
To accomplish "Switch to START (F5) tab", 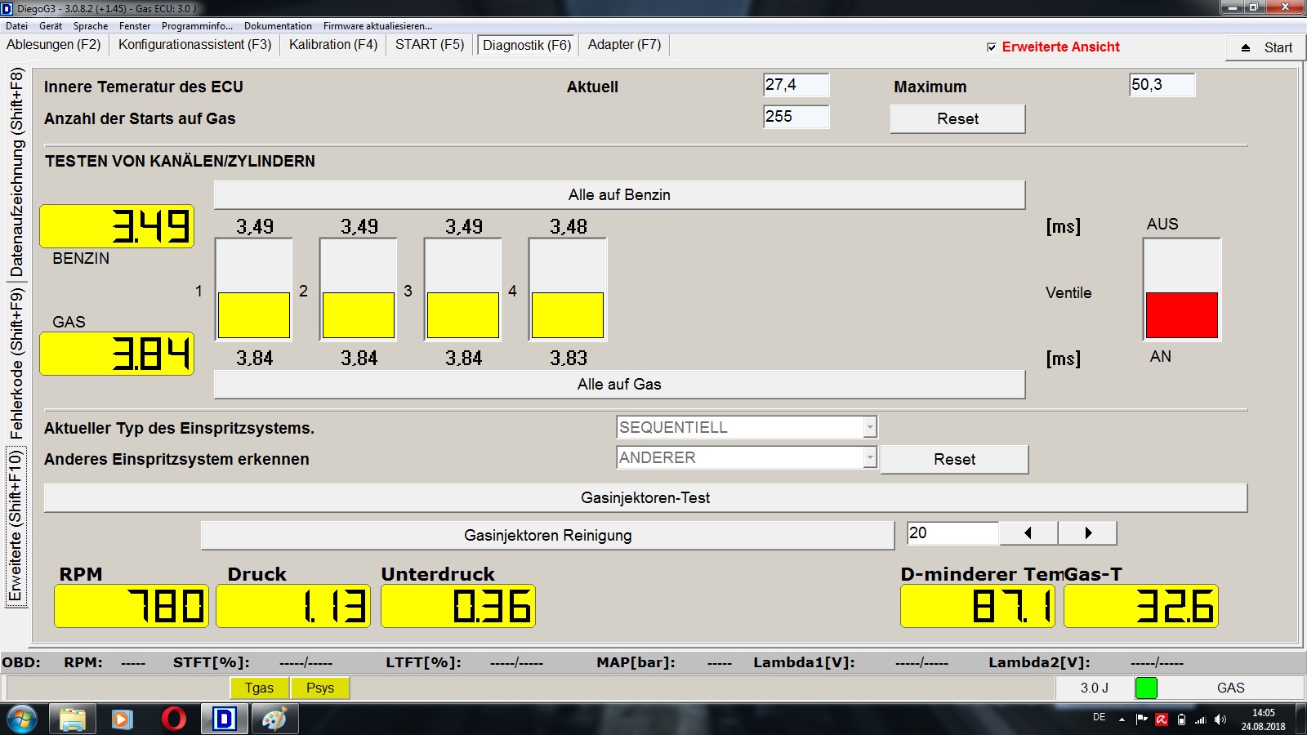I will click(x=430, y=45).
